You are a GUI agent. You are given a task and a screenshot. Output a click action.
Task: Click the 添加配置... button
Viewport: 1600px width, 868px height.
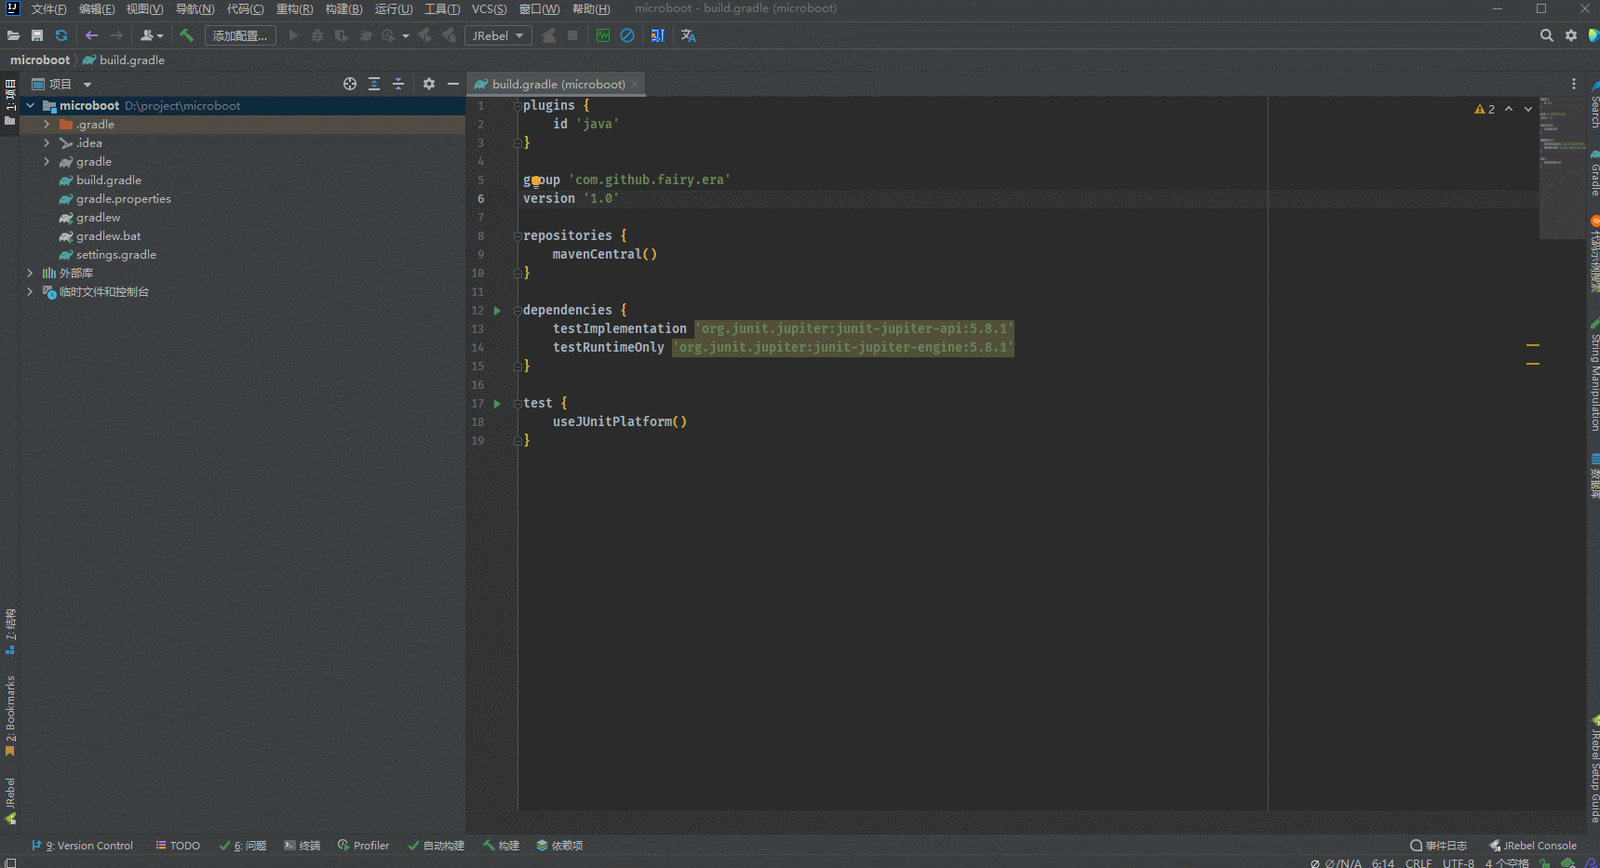coord(240,35)
